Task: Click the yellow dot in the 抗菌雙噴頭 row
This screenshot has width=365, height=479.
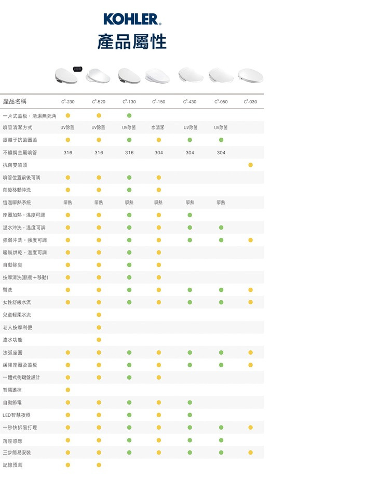Action: [250, 165]
